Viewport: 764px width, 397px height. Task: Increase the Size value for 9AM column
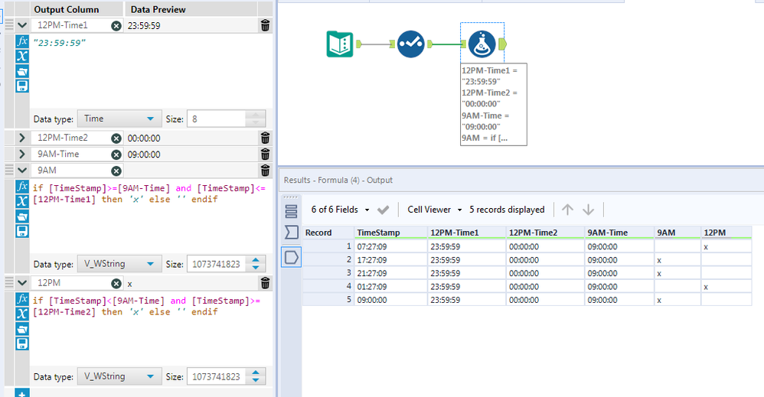click(x=257, y=261)
